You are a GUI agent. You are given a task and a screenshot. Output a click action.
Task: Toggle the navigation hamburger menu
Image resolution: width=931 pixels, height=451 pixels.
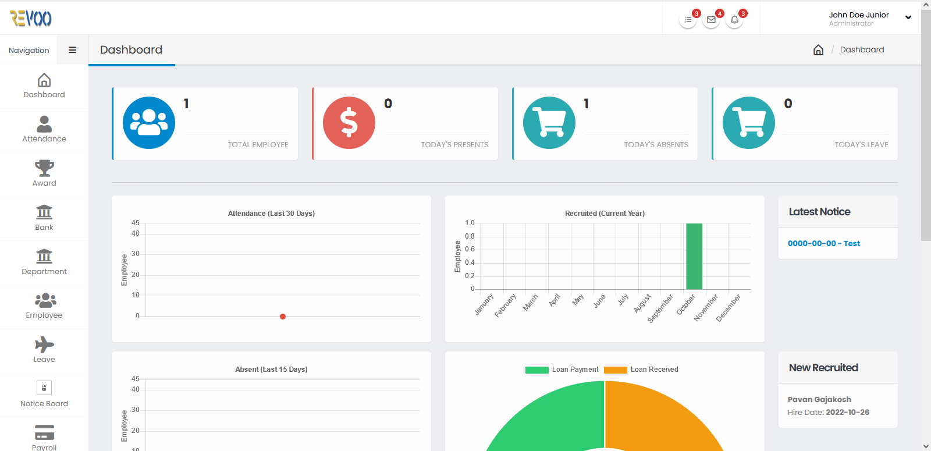click(73, 50)
